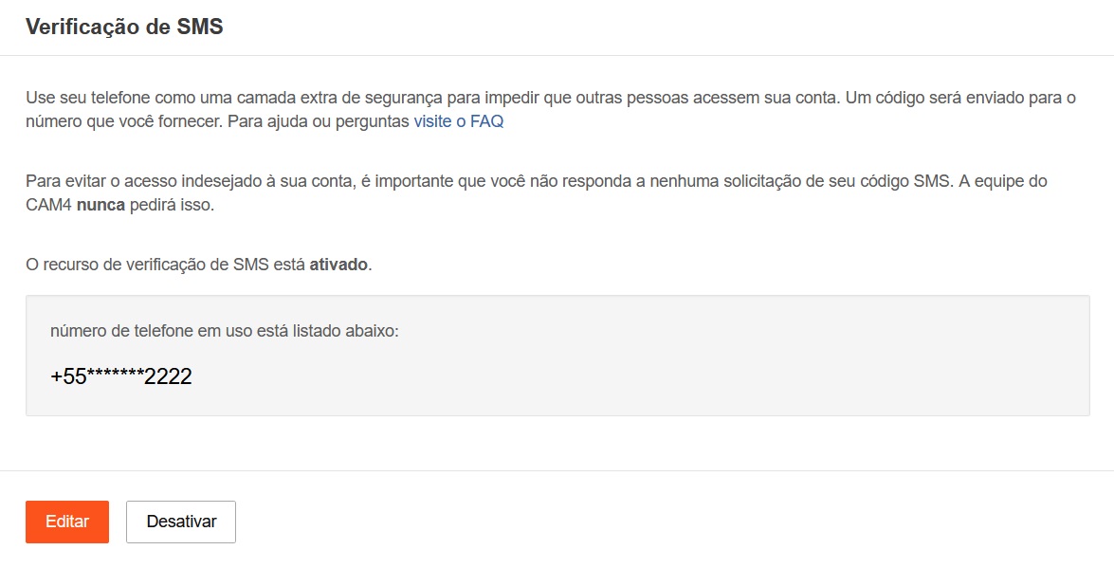Image resolution: width=1114 pixels, height=568 pixels.
Task: Click the "Verificação de SMS" heading
Action: coord(124,27)
